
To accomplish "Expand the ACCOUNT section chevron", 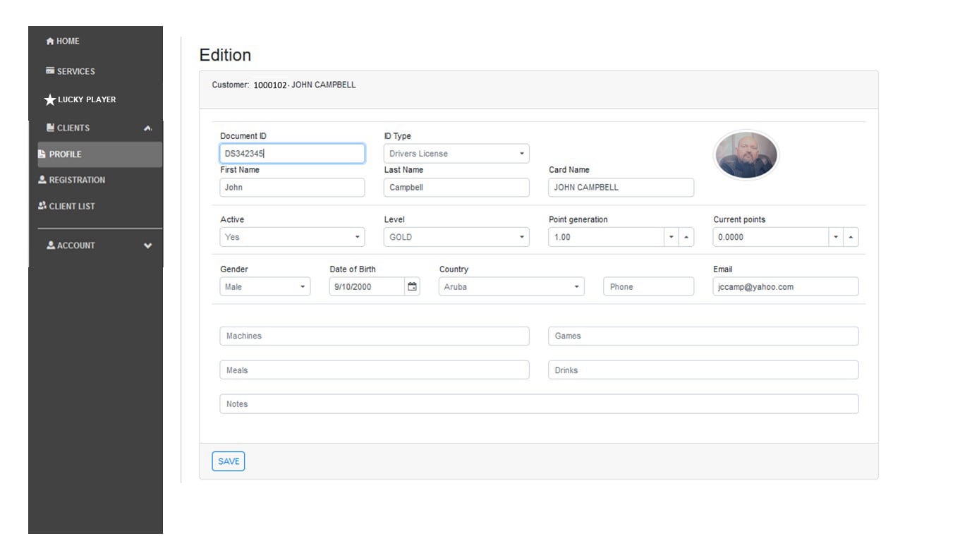I will (x=147, y=245).
